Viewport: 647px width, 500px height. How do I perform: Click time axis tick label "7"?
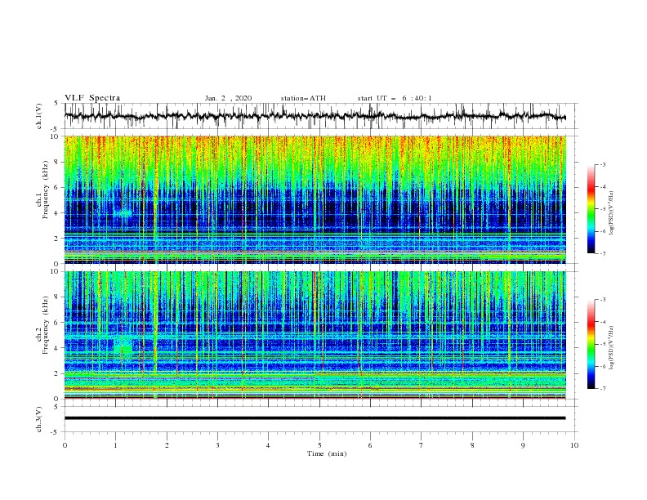point(422,445)
